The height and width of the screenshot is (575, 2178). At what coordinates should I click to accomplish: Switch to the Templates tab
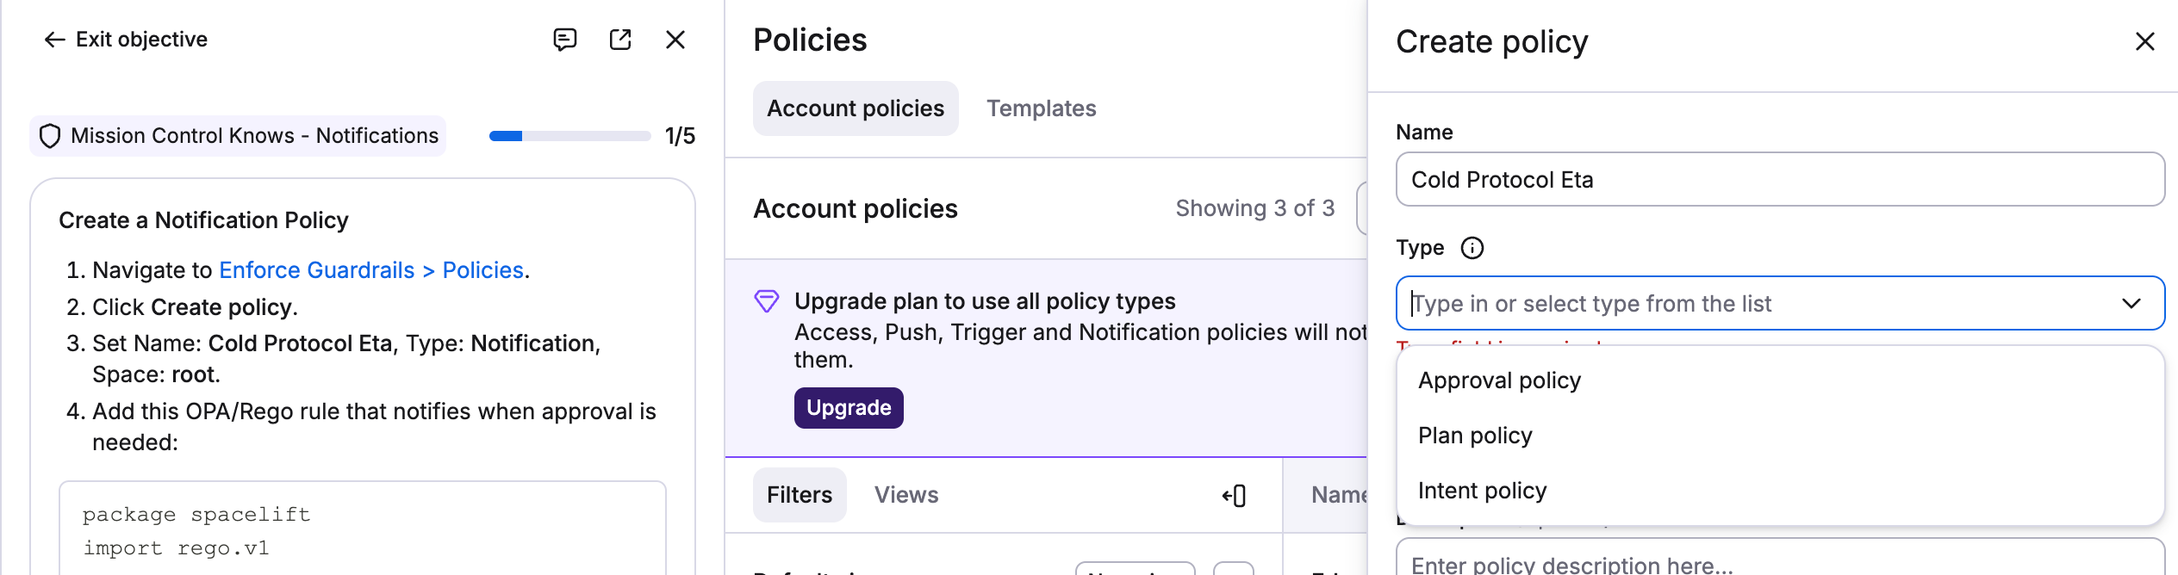tap(1041, 108)
